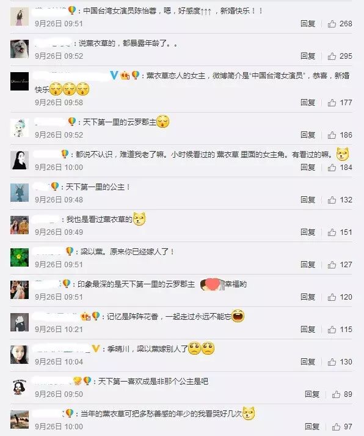The width and height of the screenshot is (364, 436).
Task: Open avatar of the 09:48 commenter
Action: (x=20, y=193)
